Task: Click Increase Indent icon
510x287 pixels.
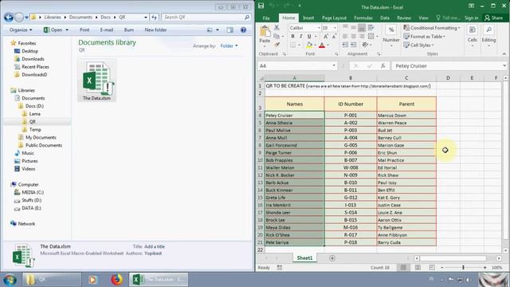Action: pos(353,45)
